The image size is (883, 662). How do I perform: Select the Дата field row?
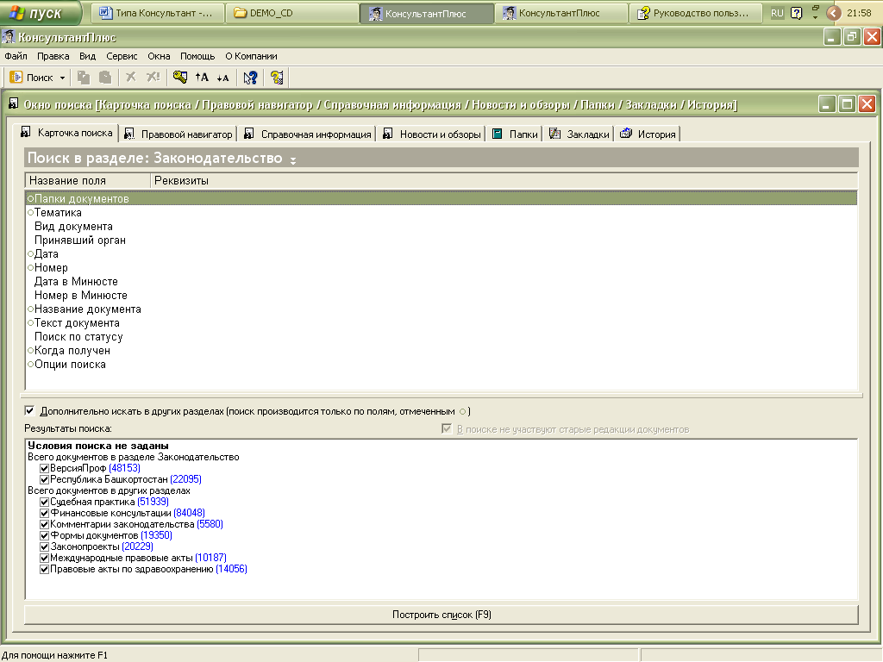(441, 254)
